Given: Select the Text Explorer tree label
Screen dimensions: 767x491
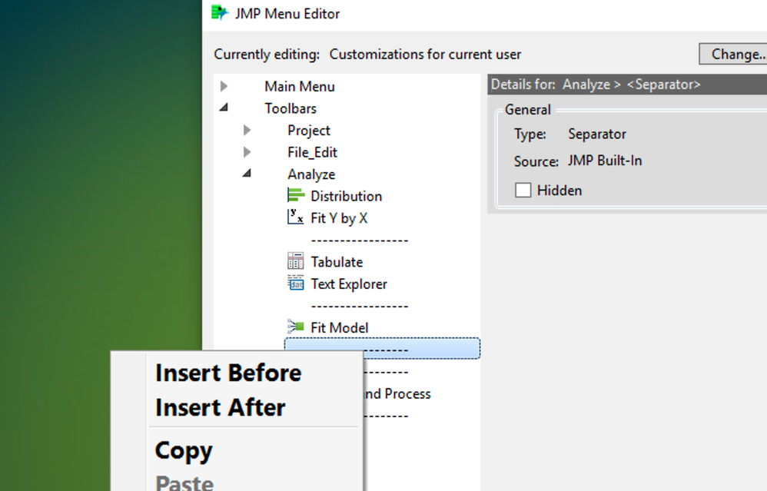Looking at the screenshot, I should click(x=349, y=284).
